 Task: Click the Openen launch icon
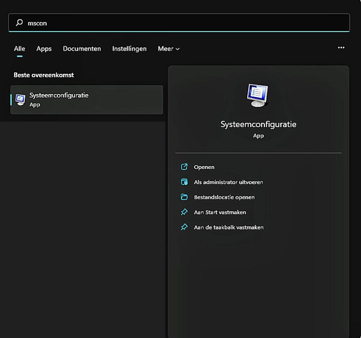click(184, 167)
